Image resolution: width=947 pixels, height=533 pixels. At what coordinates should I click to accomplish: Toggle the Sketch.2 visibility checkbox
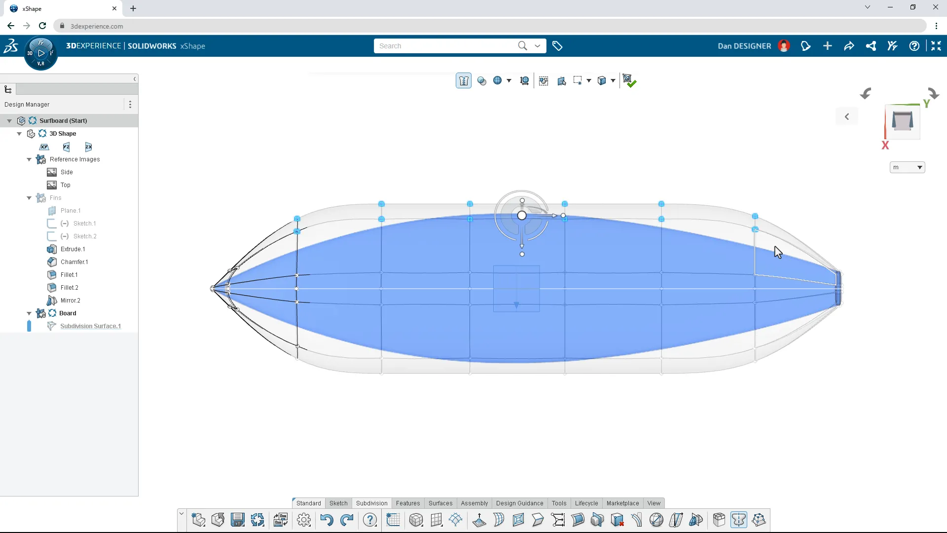point(51,236)
